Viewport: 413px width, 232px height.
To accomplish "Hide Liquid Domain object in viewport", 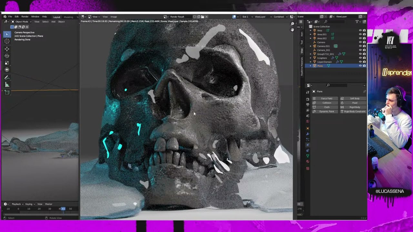I will (x=360, y=62).
